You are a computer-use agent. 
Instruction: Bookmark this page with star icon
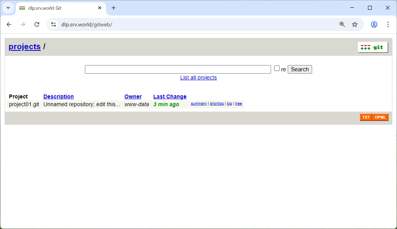tap(355, 24)
